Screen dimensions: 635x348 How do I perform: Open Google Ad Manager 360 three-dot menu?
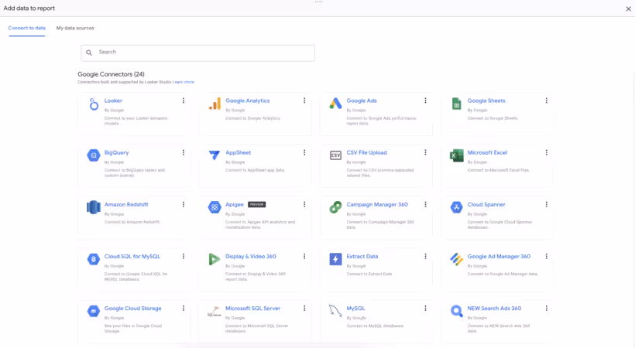[547, 256]
